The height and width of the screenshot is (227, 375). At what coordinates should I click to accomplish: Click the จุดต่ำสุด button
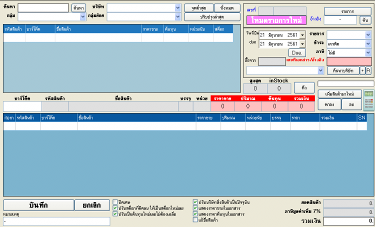[198, 8]
